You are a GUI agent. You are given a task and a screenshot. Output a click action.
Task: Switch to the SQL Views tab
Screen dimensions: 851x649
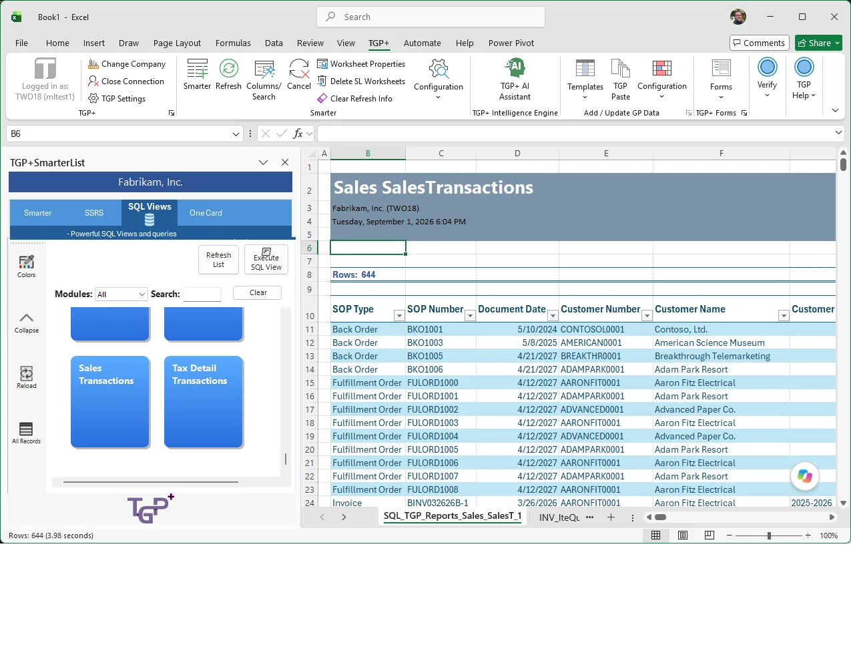tap(150, 214)
